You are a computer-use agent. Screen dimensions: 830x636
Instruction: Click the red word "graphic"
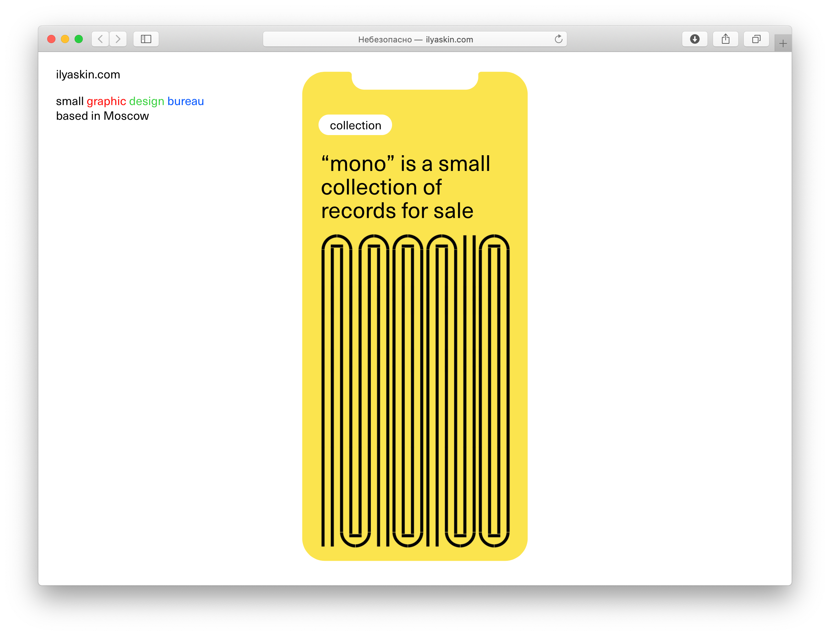pyautogui.click(x=106, y=101)
